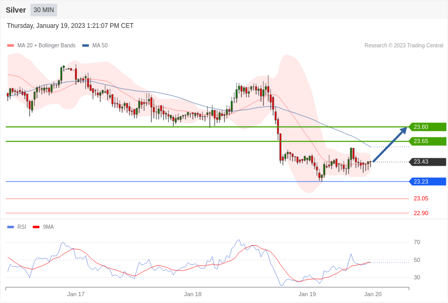Screen dimensions: 448x303
Task: Click the 23.23 blue pivot label
Action: pos(428,181)
